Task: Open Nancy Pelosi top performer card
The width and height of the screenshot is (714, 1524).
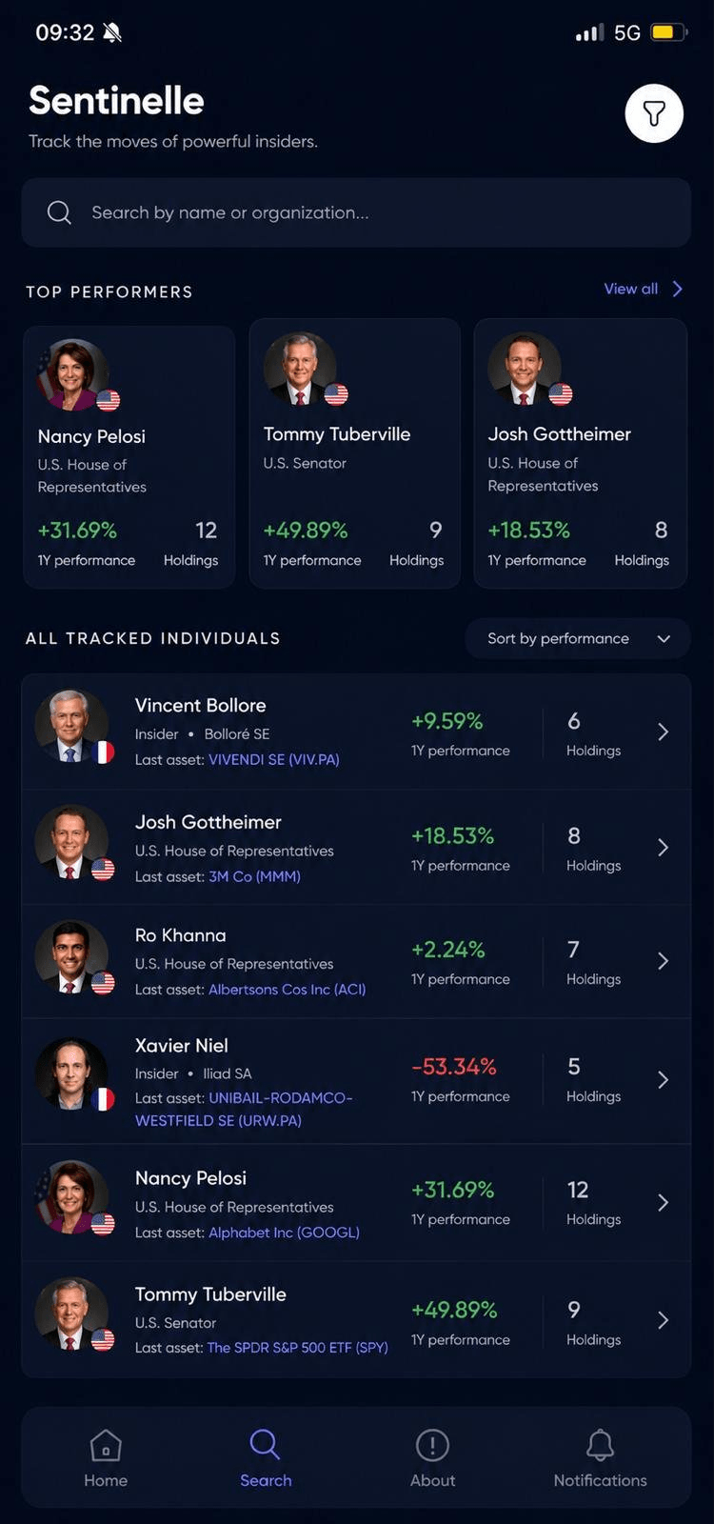Action: tap(129, 457)
